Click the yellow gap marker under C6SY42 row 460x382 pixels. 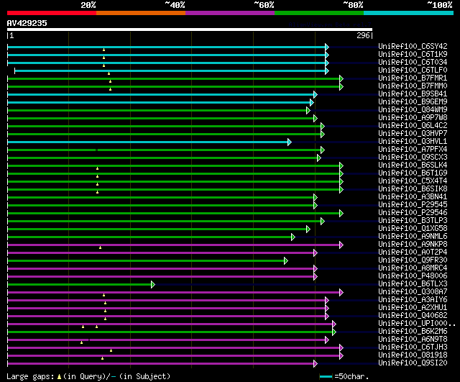(x=103, y=50)
